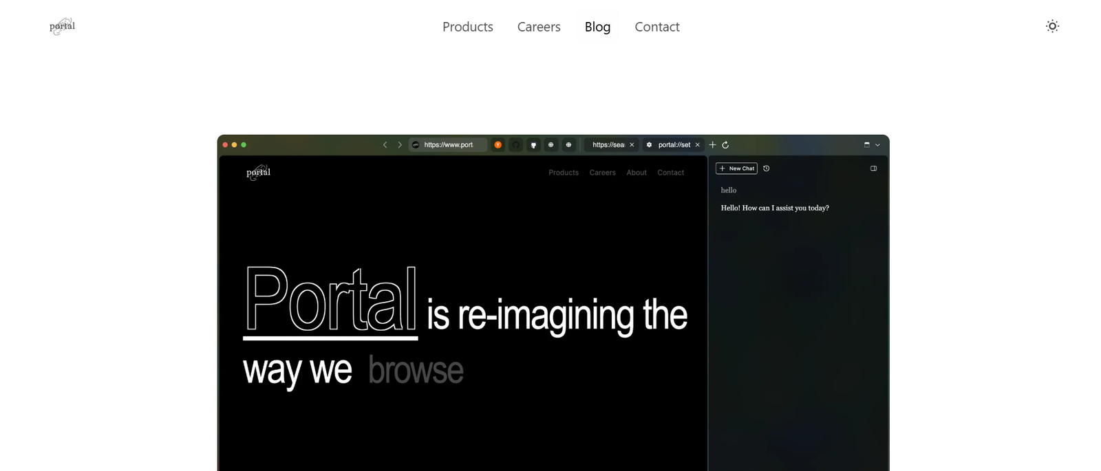Click the https://www.port address tab
Viewport: 1101px width, 471px height.
pyautogui.click(x=447, y=144)
